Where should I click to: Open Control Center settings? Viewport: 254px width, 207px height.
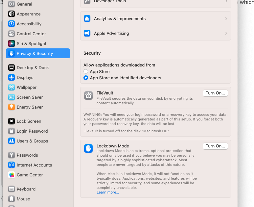pyautogui.click(x=31, y=34)
